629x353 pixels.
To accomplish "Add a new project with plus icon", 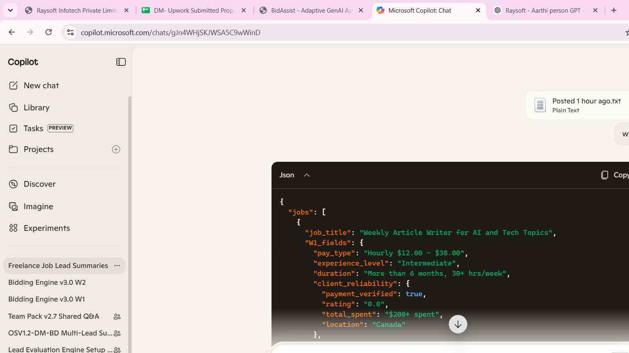I will (116, 150).
